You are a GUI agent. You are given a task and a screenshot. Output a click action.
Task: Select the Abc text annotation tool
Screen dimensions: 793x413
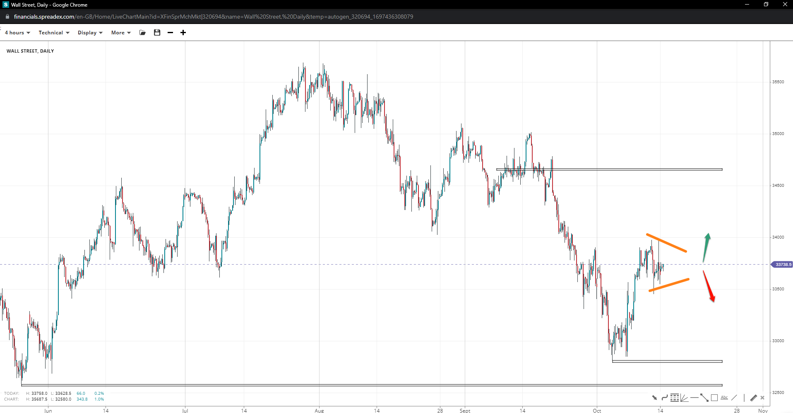pyautogui.click(x=724, y=398)
